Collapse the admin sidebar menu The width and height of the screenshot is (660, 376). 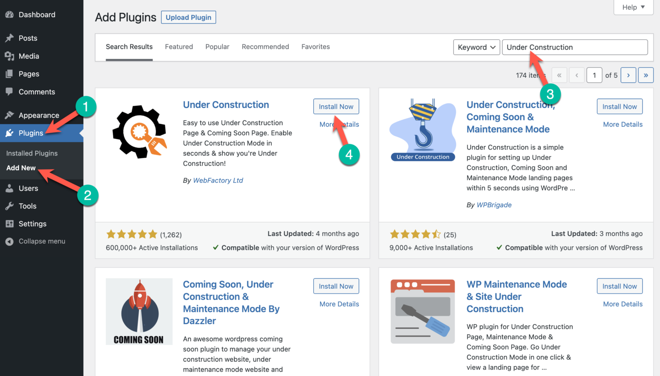pos(9,241)
